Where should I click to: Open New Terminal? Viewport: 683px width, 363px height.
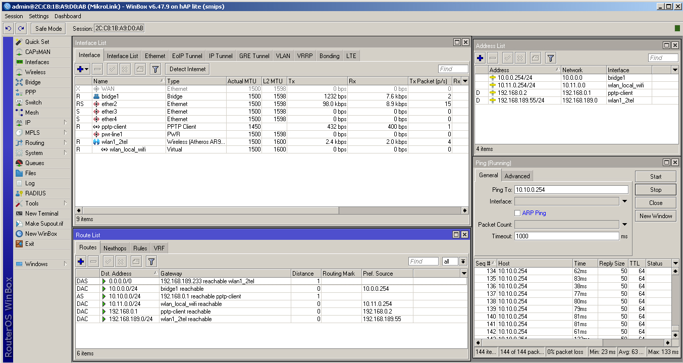[x=42, y=214]
